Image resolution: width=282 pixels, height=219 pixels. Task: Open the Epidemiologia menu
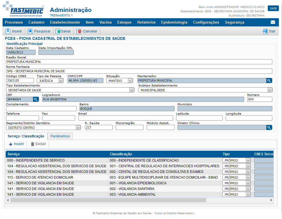[174, 22]
